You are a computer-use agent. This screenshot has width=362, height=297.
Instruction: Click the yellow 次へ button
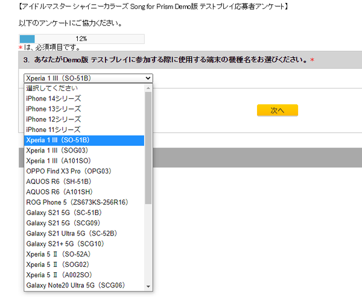pos(278,110)
